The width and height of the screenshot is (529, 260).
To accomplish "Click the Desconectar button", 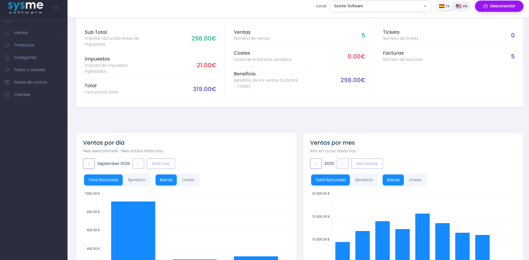I will coord(499,6).
